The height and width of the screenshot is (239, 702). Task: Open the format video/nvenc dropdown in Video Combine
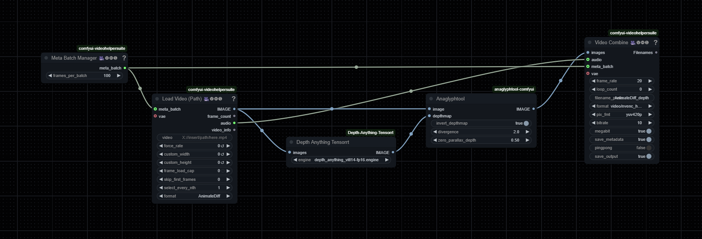click(x=622, y=106)
